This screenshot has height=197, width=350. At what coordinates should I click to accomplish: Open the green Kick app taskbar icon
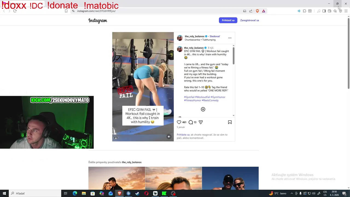(x=164, y=193)
